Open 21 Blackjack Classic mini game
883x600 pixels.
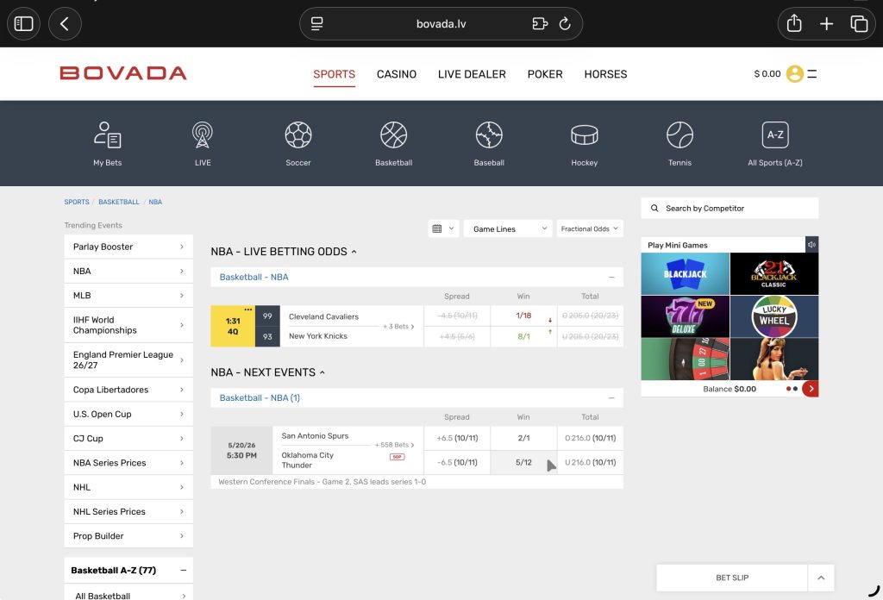774,273
